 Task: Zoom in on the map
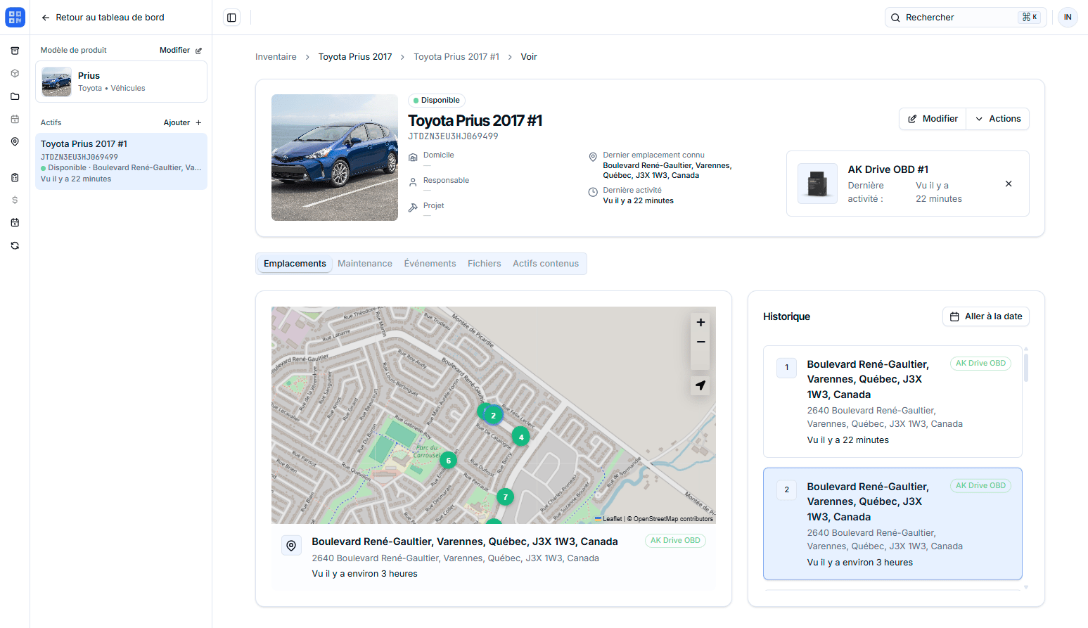click(x=700, y=323)
